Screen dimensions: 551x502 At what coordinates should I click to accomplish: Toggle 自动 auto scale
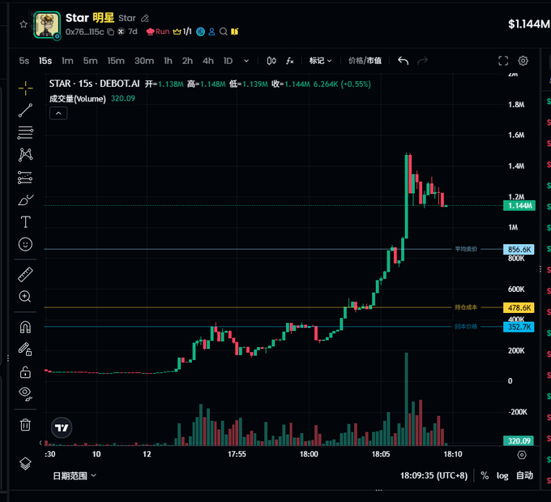[x=524, y=475]
